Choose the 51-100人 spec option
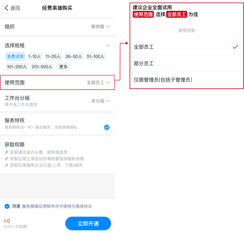Screen dimensions: 244x235 tap(95, 56)
